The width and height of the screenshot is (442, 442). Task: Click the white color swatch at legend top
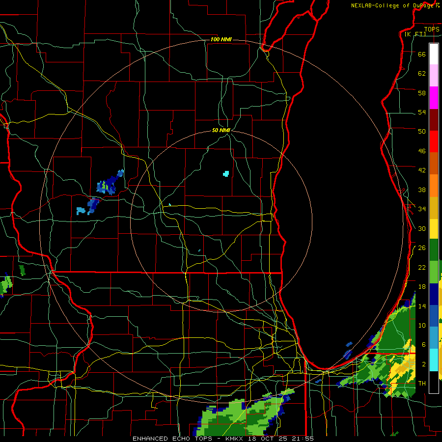click(434, 54)
